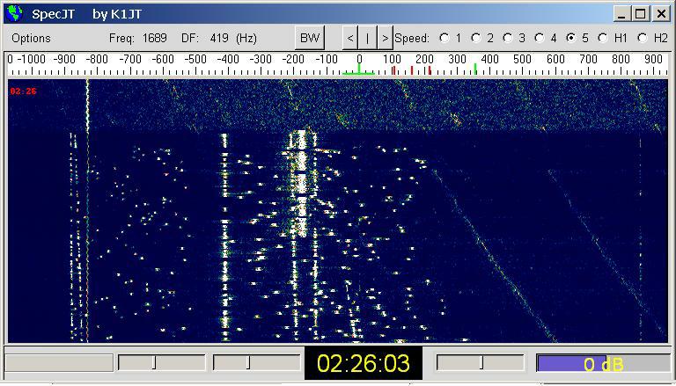Click the vertical signal trace near -400 Hz
Viewport: 676px width, 386px height.
point(224,237)
